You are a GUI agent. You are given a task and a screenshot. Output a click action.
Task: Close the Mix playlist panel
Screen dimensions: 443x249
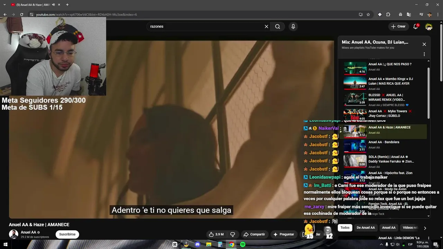424,44
